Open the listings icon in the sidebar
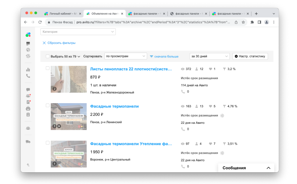 point(28,44)
